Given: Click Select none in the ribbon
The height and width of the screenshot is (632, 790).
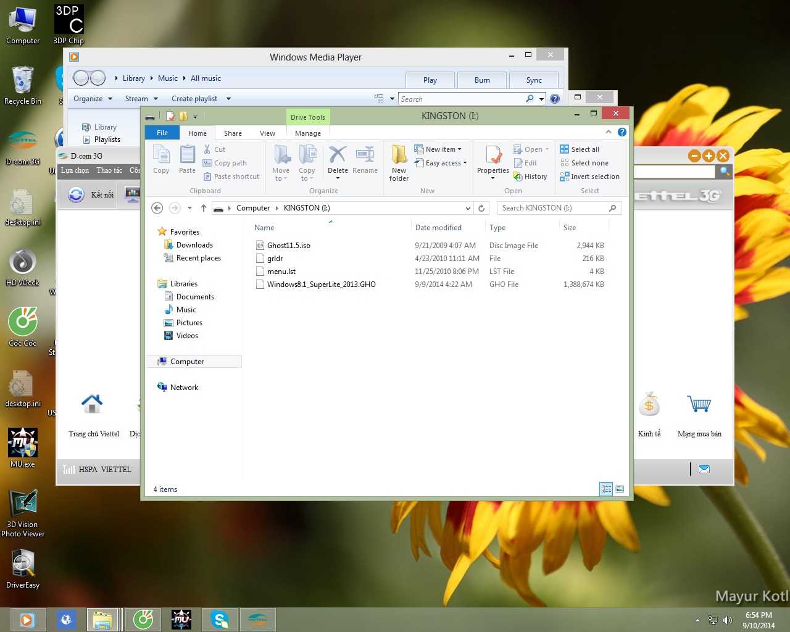Looking at the screenshot, I should 584,163.
